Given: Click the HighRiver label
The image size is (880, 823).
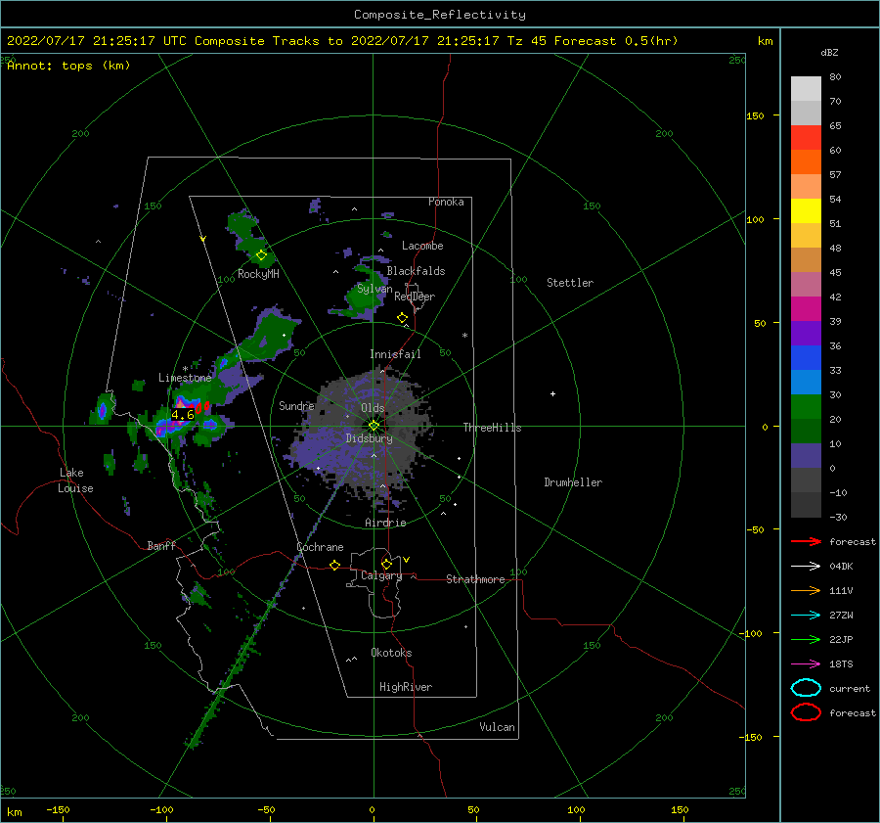Looking at the screenshot, I should point(405,687).
